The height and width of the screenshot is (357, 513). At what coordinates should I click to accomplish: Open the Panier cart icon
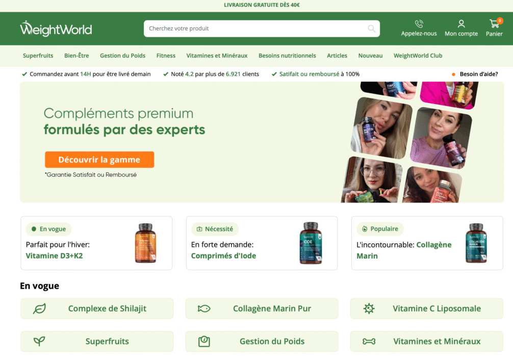[x=494, y=23]
